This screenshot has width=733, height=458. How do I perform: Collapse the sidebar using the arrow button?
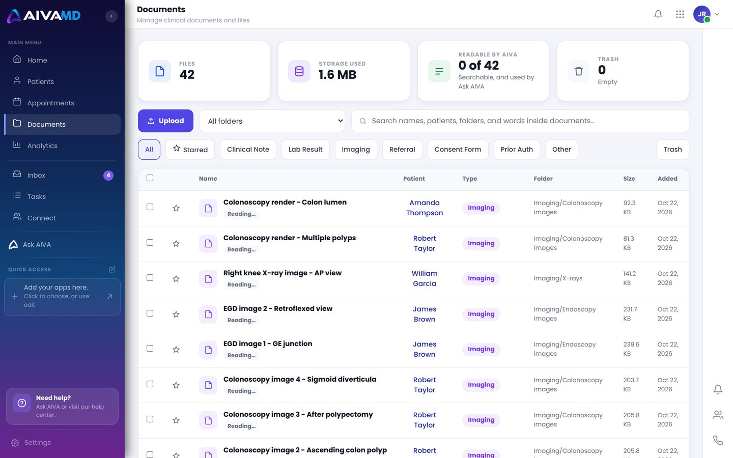click(111, 16)
